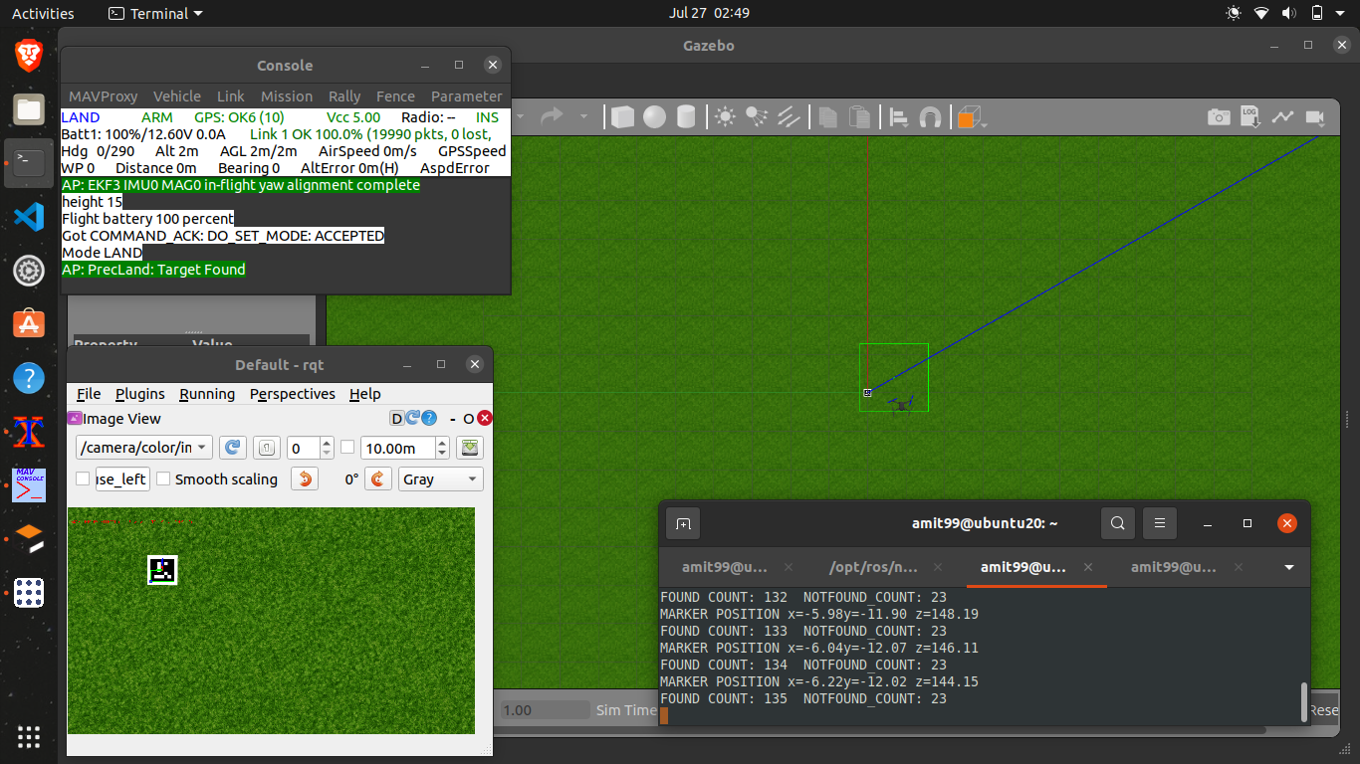
Task: Switch to the /opt/ros/n... terminal tab
Action: click(x=874, y=567)
